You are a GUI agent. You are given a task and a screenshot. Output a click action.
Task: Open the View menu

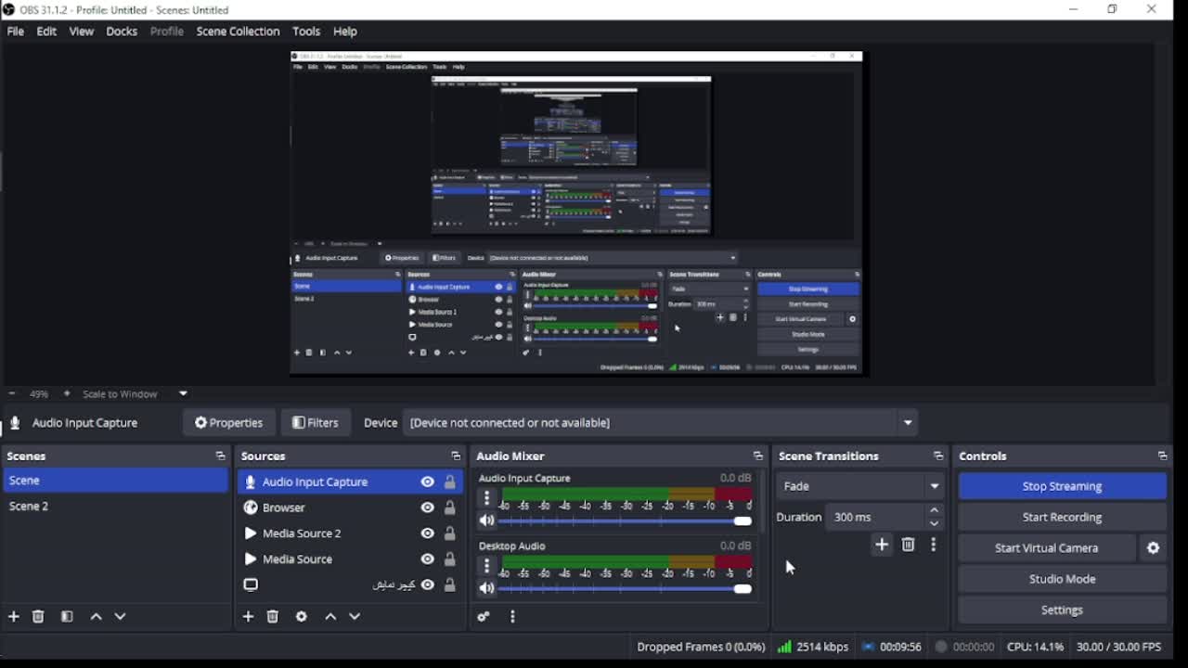[x=82, y=32]
